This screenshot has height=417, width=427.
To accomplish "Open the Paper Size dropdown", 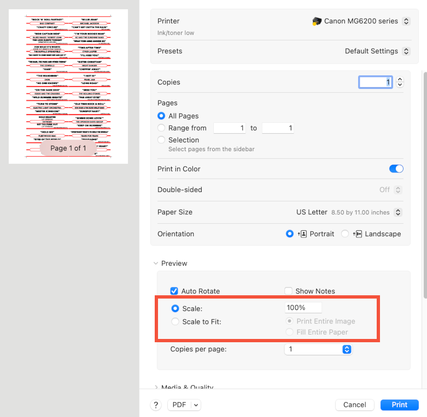I will click(398, 212).
